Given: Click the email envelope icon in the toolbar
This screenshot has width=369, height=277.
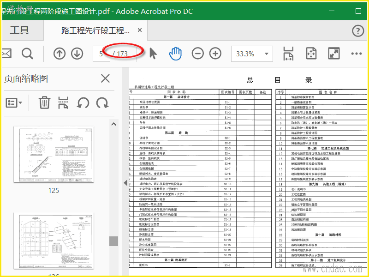Looking at the screenshot, I should [6, 54].
